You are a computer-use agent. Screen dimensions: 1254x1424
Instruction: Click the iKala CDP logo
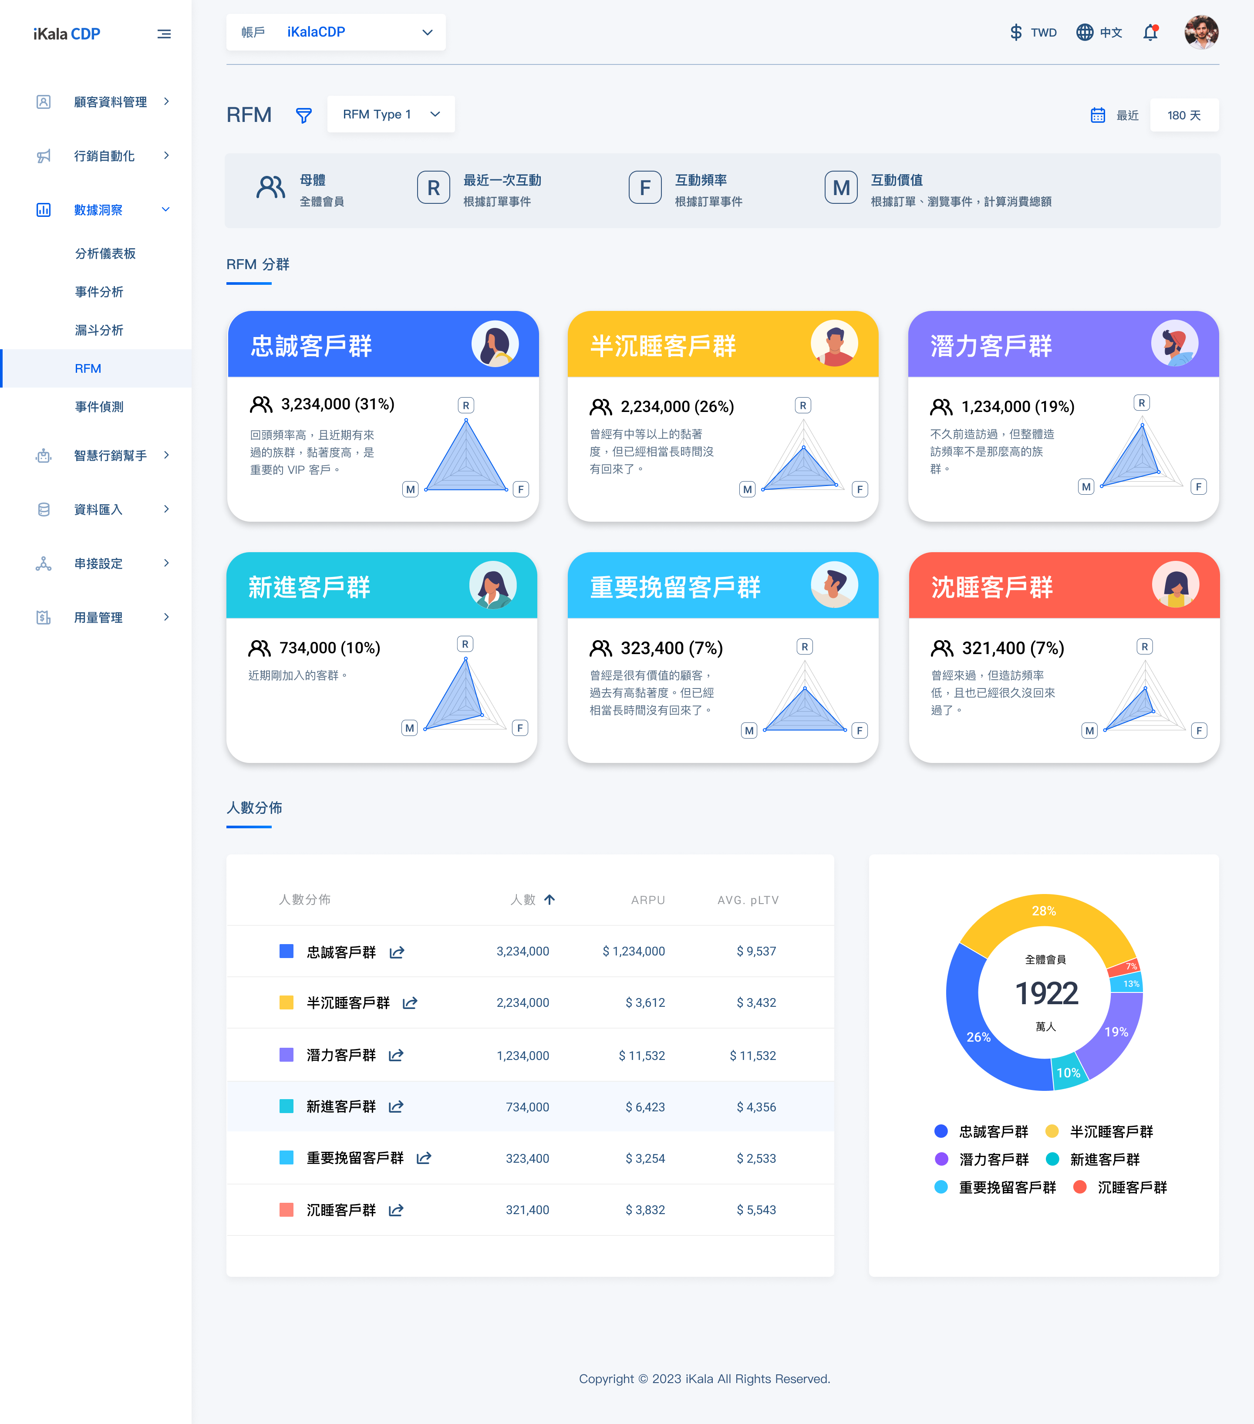67,34
